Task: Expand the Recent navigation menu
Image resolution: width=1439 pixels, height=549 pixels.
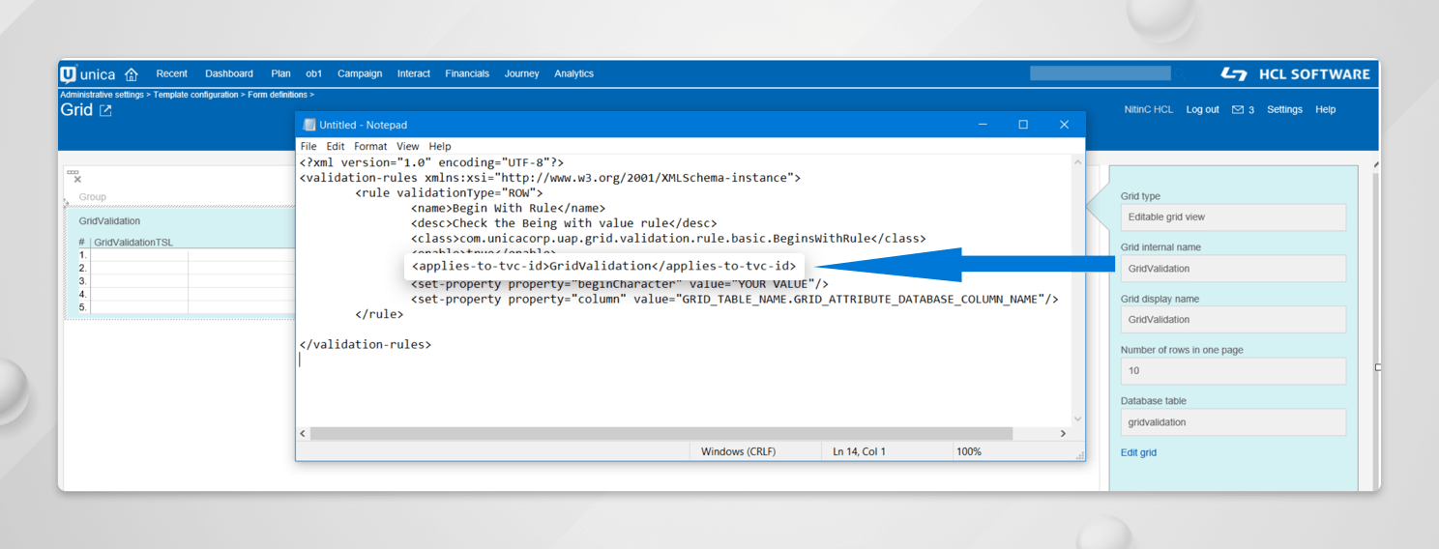Action: 171,73
